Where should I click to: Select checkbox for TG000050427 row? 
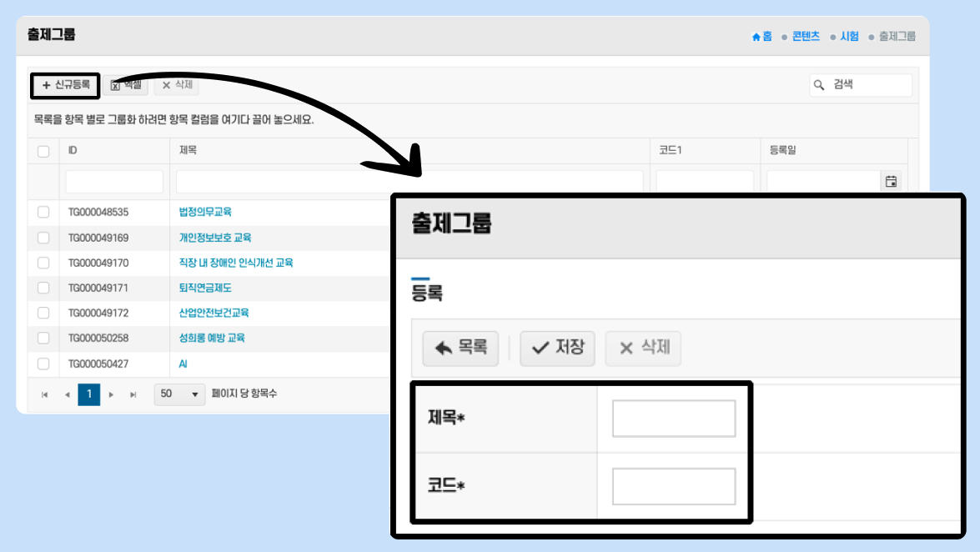point(43,364)
